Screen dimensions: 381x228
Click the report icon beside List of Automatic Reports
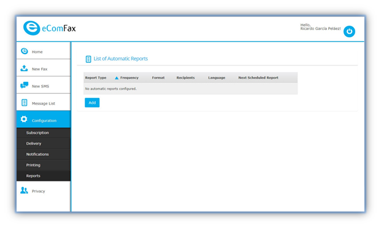88,59
